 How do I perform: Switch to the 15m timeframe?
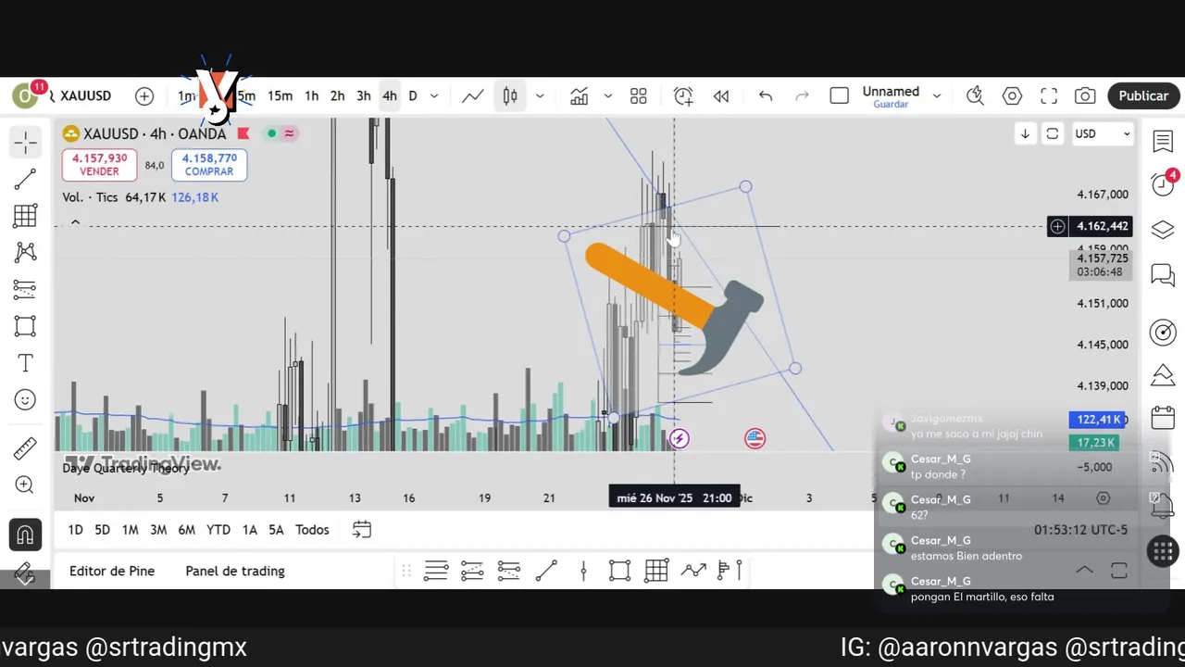point(280,95)
